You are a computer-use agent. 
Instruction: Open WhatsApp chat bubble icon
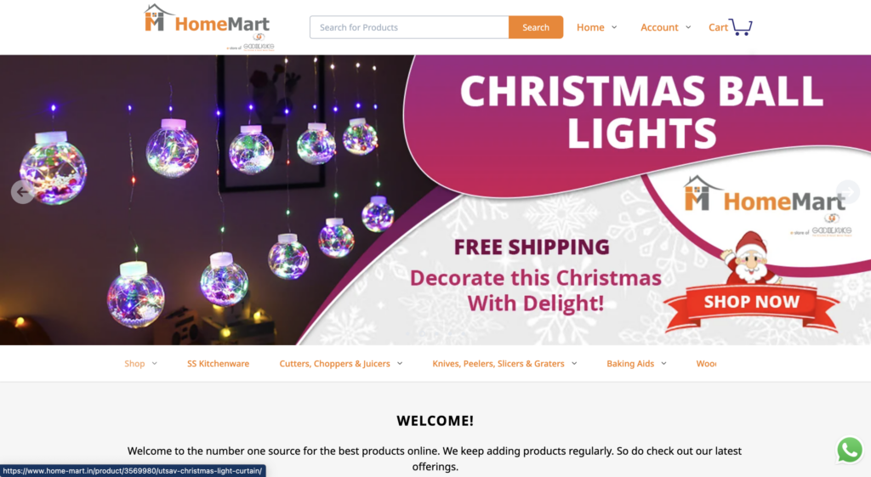[850, 450]
